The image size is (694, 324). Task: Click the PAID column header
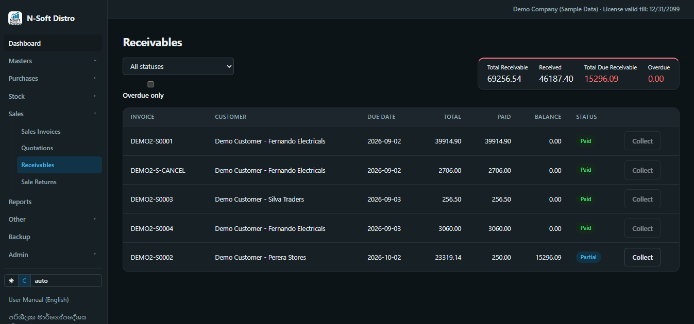click(504, 117)
